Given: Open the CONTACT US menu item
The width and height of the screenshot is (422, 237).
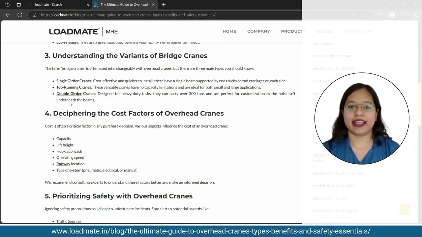Looking at the screenshot, I should [x=357, y=31].
